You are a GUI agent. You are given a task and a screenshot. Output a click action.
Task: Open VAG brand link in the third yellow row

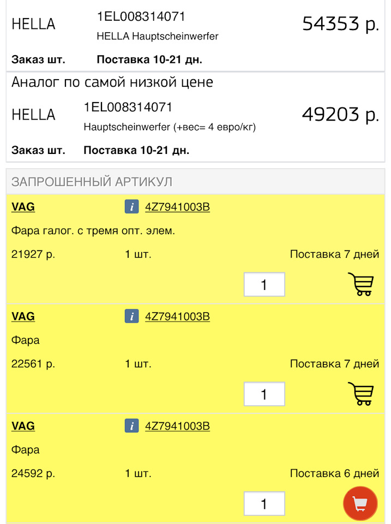coord(23,426)
